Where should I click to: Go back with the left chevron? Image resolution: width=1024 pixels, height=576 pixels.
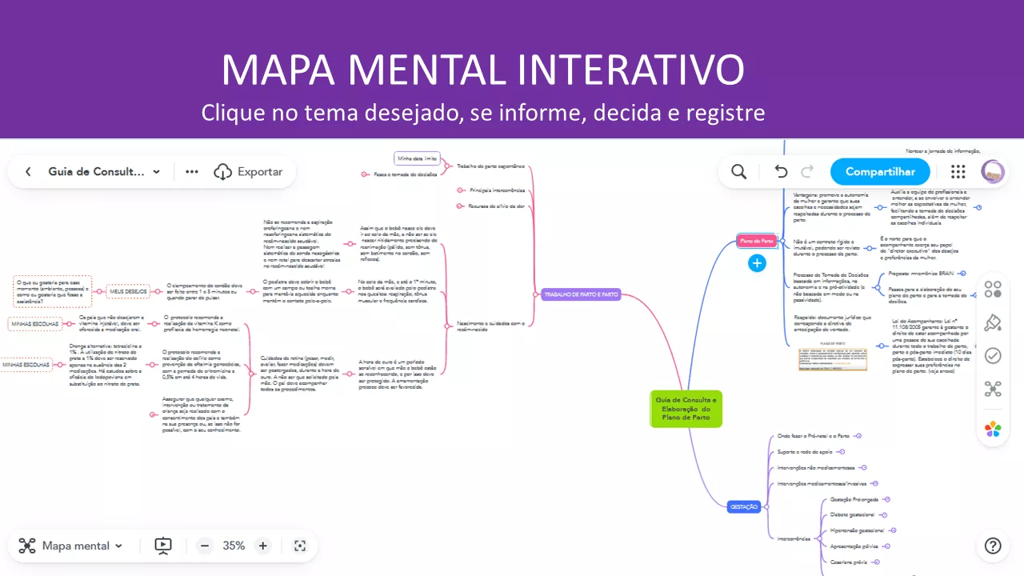28,172
